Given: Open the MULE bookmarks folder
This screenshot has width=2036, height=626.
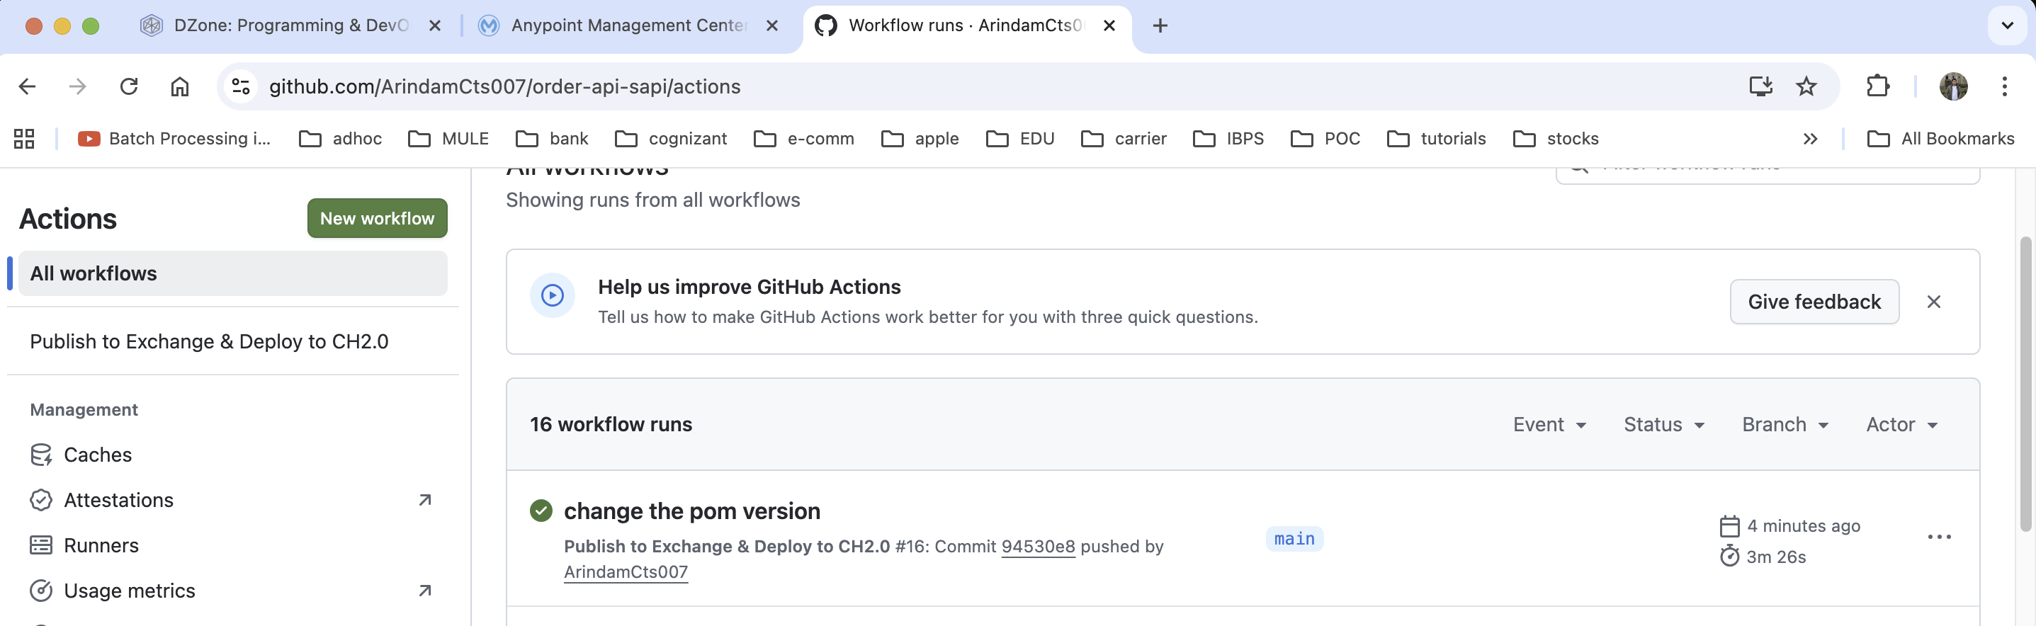Looking at the screenshot, I should click(448, 139).
